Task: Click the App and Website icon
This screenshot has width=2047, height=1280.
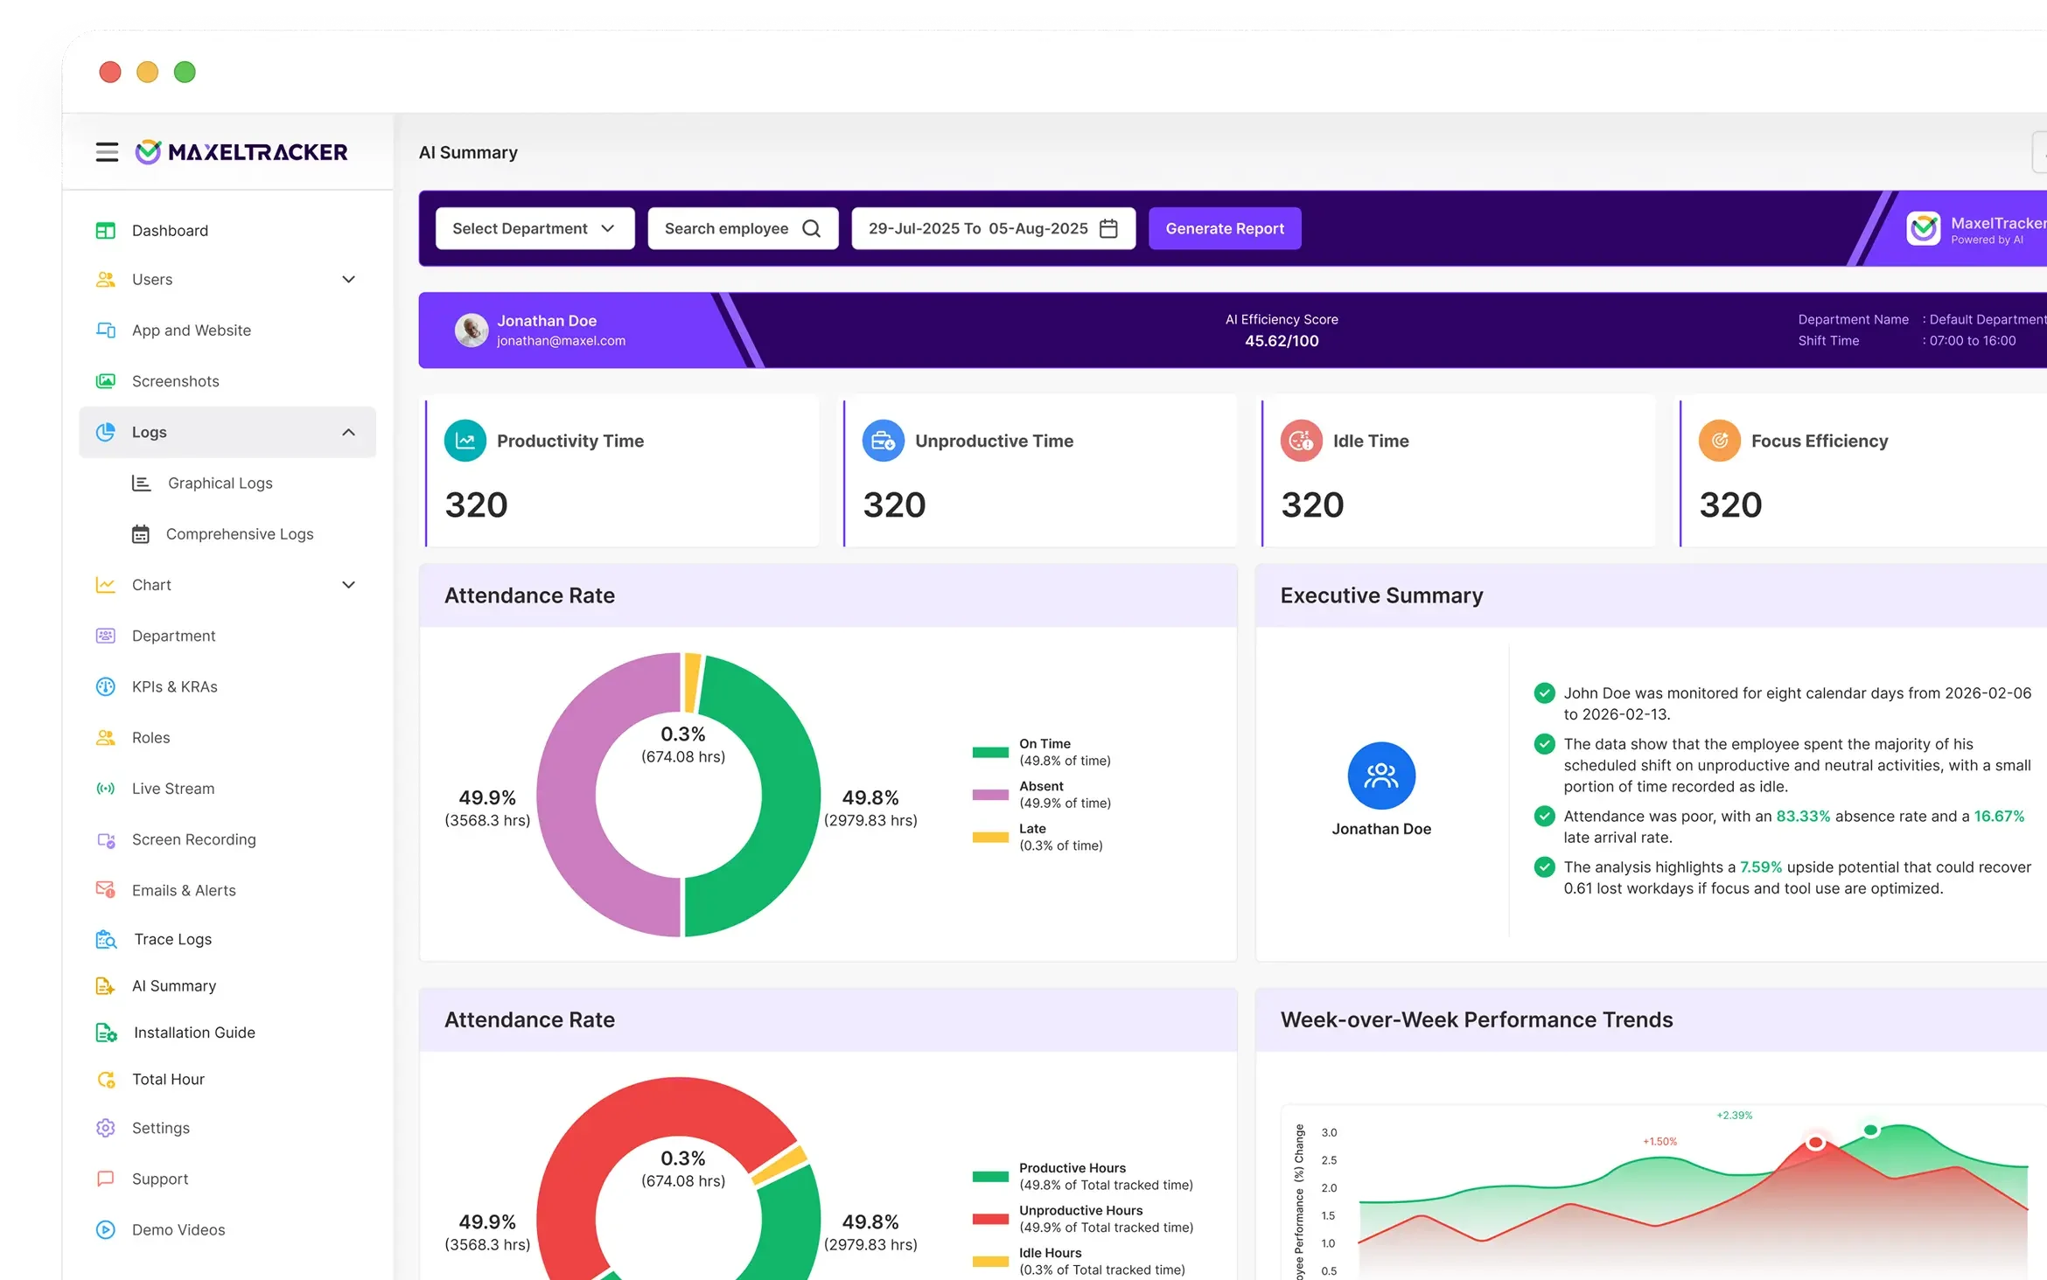Action: pyautogui.click(x=106, y=330)
